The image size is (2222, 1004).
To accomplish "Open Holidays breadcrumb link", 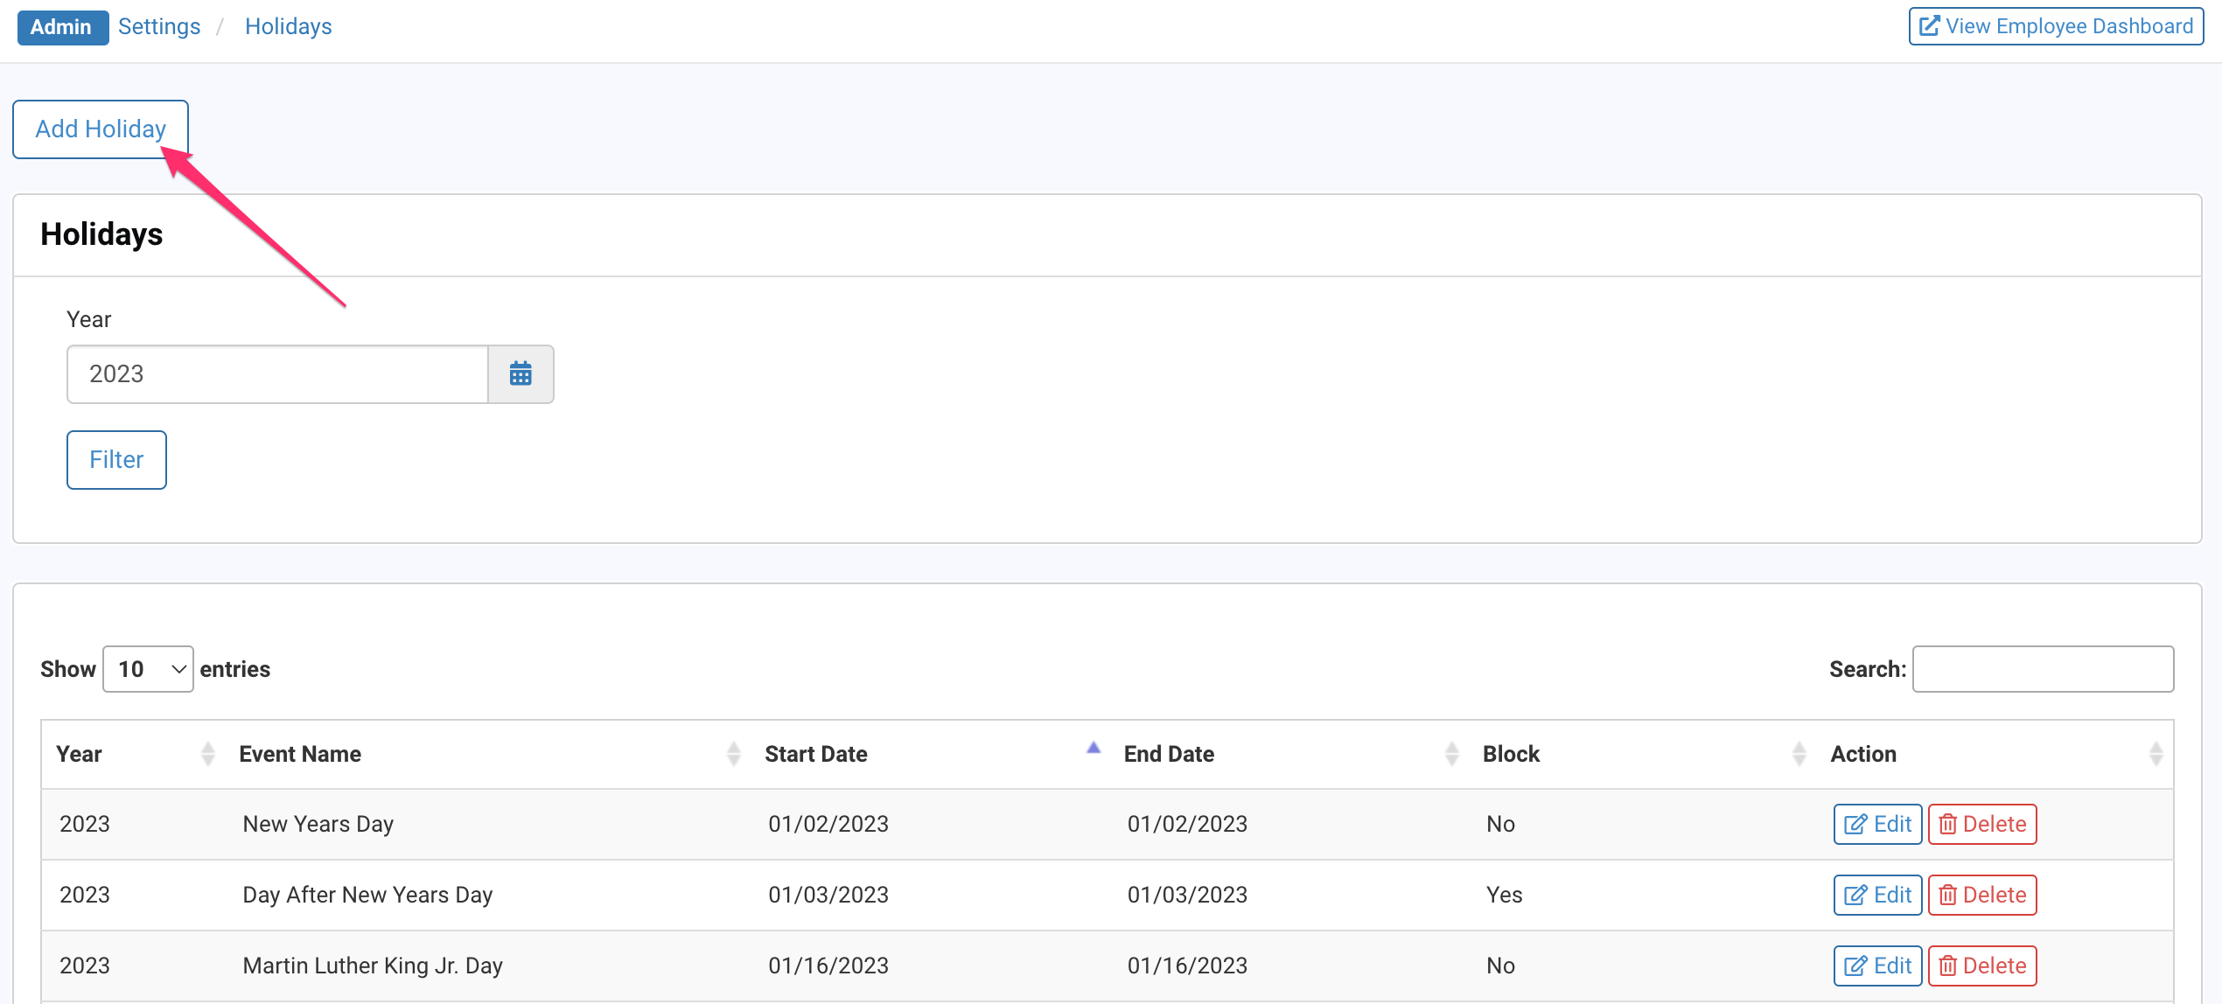I will [x=289, y=27].
